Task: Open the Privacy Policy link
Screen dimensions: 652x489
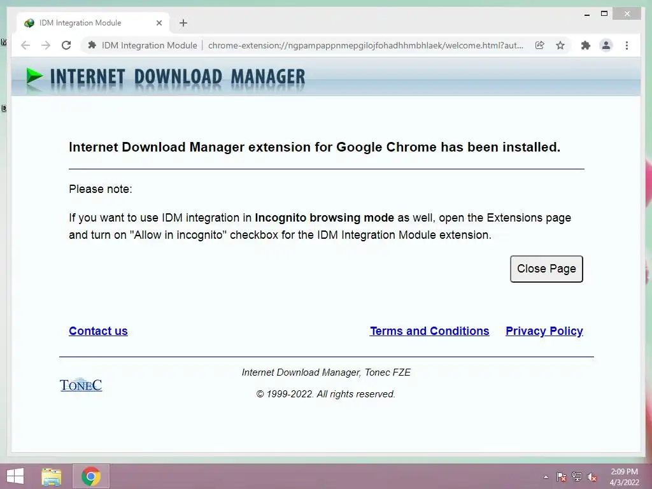Action: click(x=544, y=331)
